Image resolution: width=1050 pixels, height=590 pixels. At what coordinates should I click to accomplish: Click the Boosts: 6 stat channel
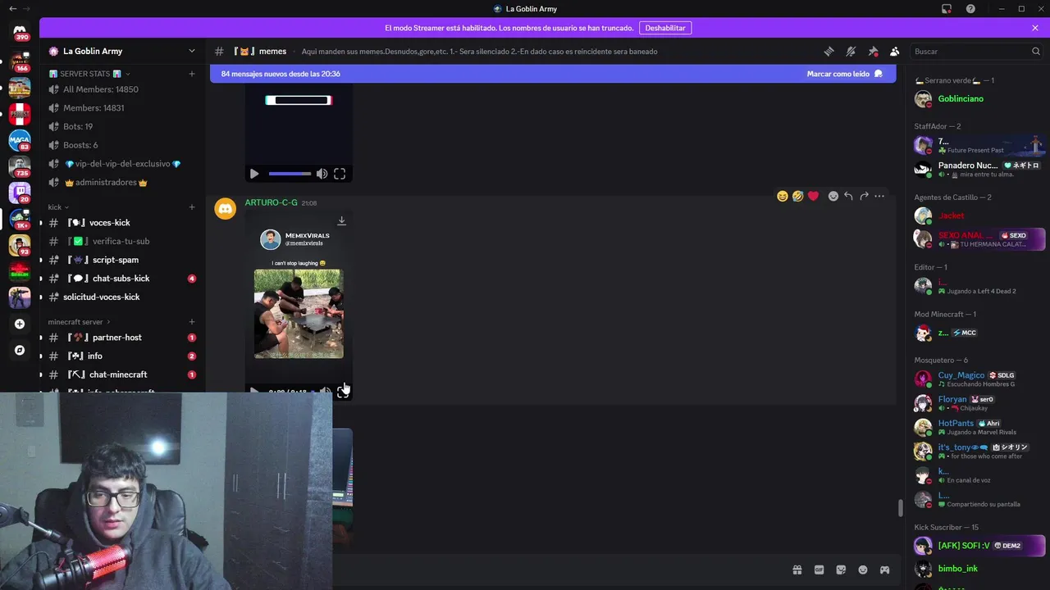122,145
